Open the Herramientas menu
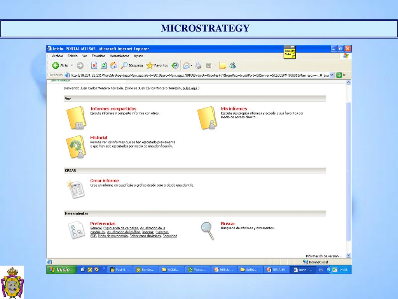 [120, 56]
